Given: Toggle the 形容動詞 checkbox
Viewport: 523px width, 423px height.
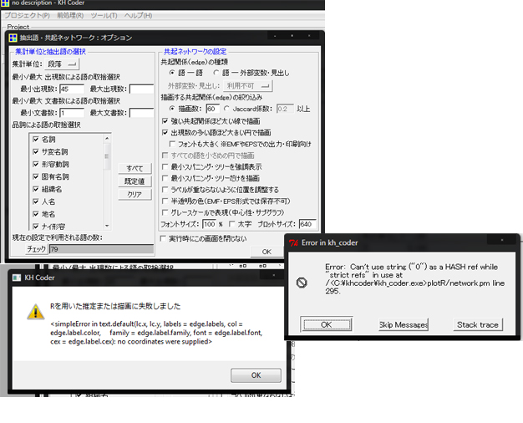Looking at the screenshot, I should (x=36, y=164).
